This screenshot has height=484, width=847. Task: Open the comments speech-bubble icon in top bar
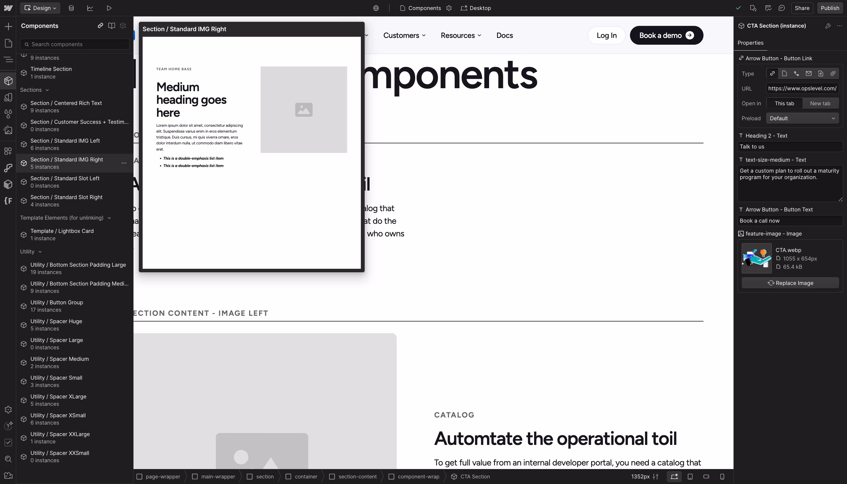[x=781, y=8]
